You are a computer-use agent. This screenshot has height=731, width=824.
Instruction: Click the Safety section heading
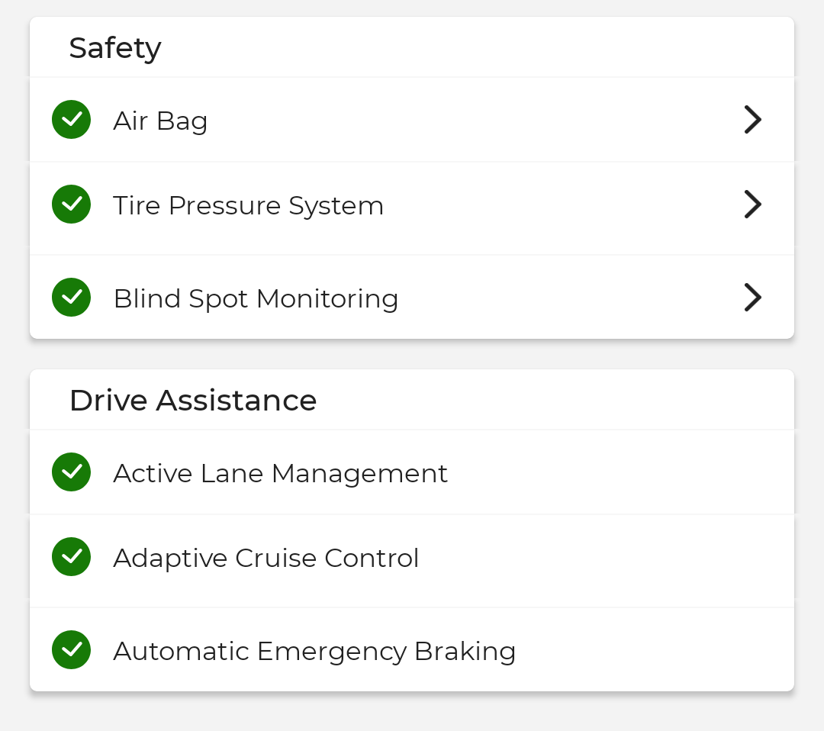coord(115,48)
